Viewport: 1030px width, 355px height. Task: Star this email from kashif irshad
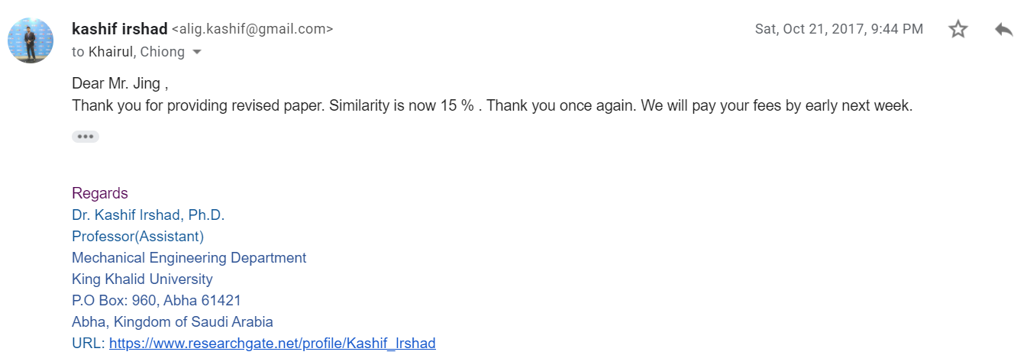pos(957,30)
